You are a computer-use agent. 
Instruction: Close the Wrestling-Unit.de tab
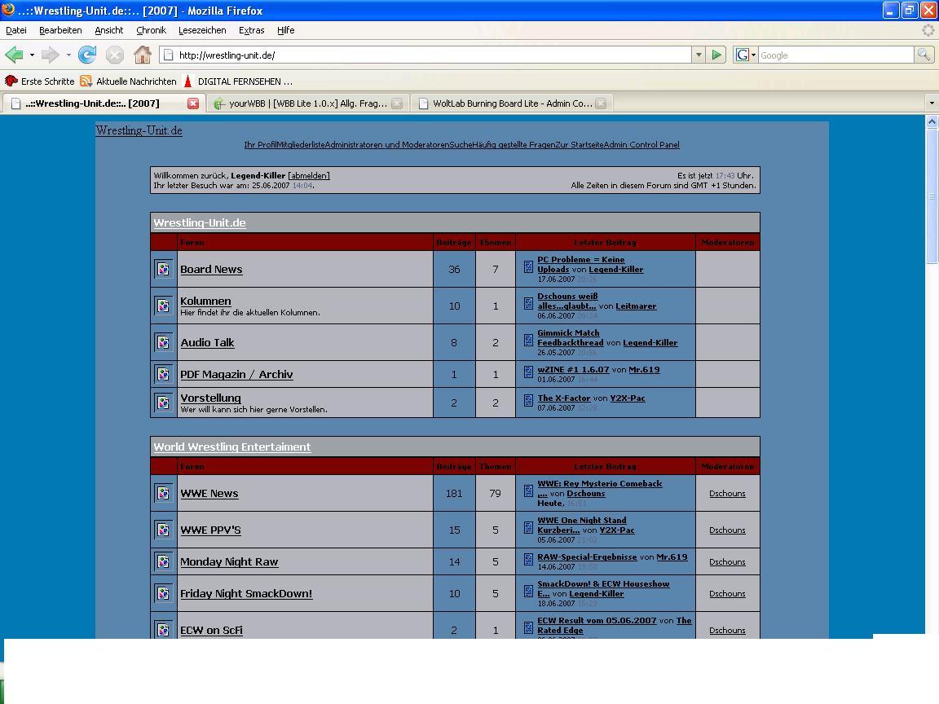(x=193, y=103)
